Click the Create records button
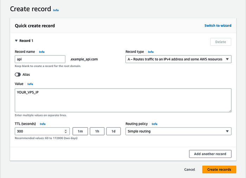 [x=219, y=170]
